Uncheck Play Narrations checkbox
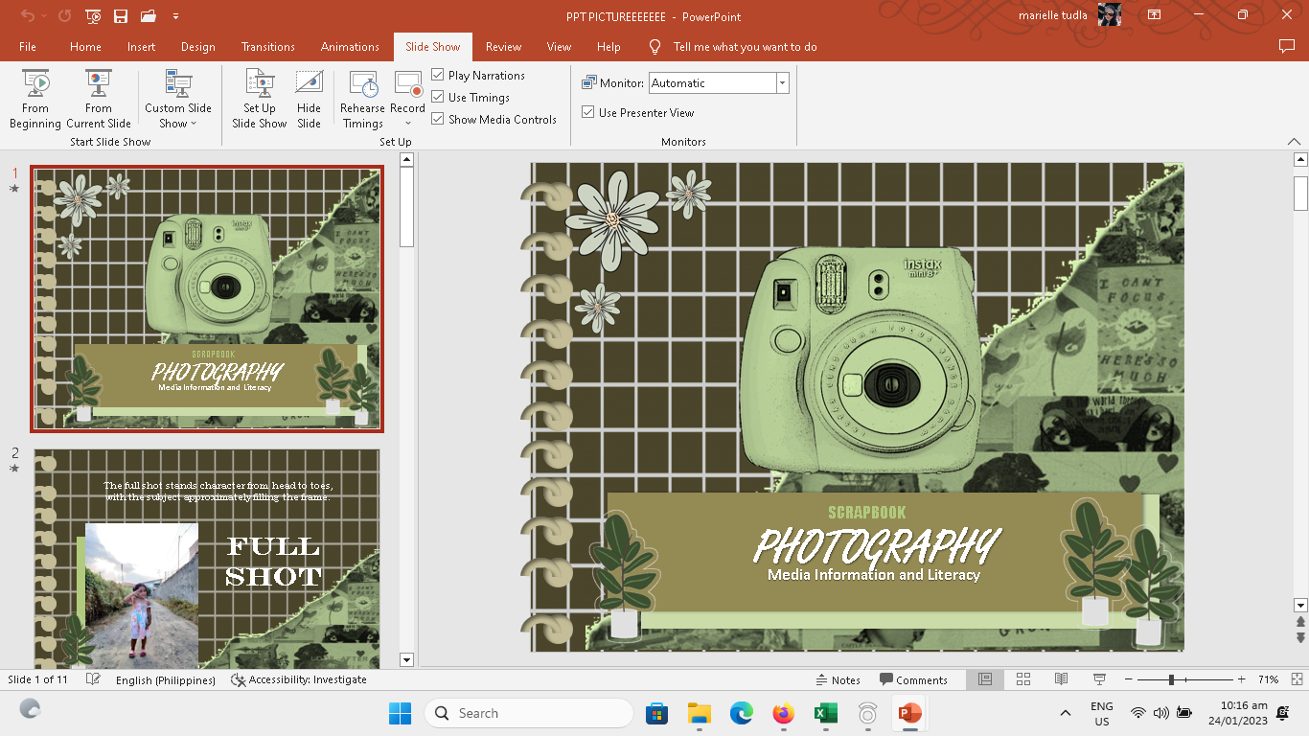 tap(438, 75)
